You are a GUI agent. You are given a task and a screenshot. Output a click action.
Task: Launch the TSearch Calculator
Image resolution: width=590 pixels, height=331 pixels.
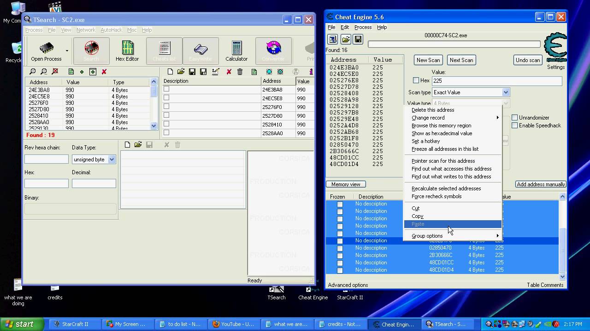pos(236,51)
